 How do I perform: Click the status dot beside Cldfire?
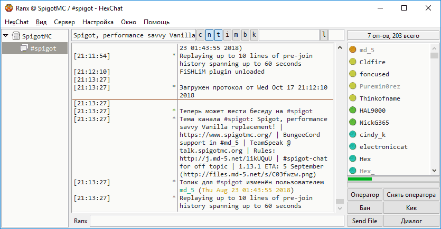tap(353, 62)
